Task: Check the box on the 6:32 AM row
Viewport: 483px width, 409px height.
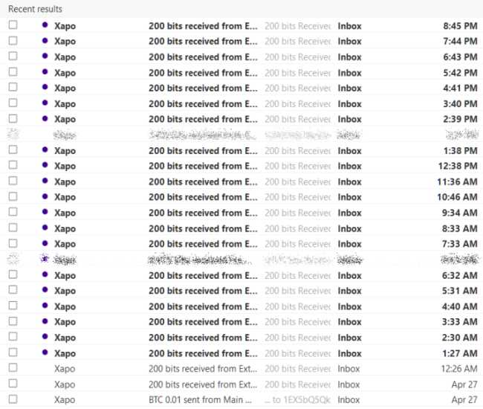Action: coord(13,274)
